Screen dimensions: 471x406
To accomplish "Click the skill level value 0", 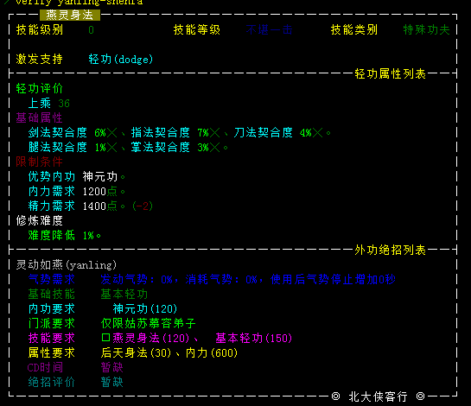I will 91,30.
